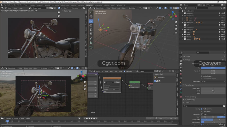This screenshot has height=127, width=227.
Task: Hide the Frame collection with its eye icon
Action: click(222, 32)
